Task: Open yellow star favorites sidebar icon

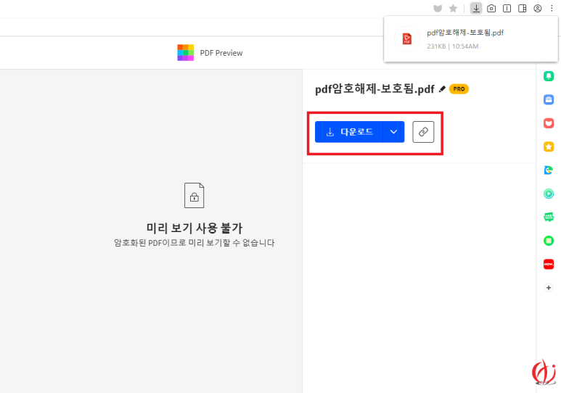Action: click(549, 146)
